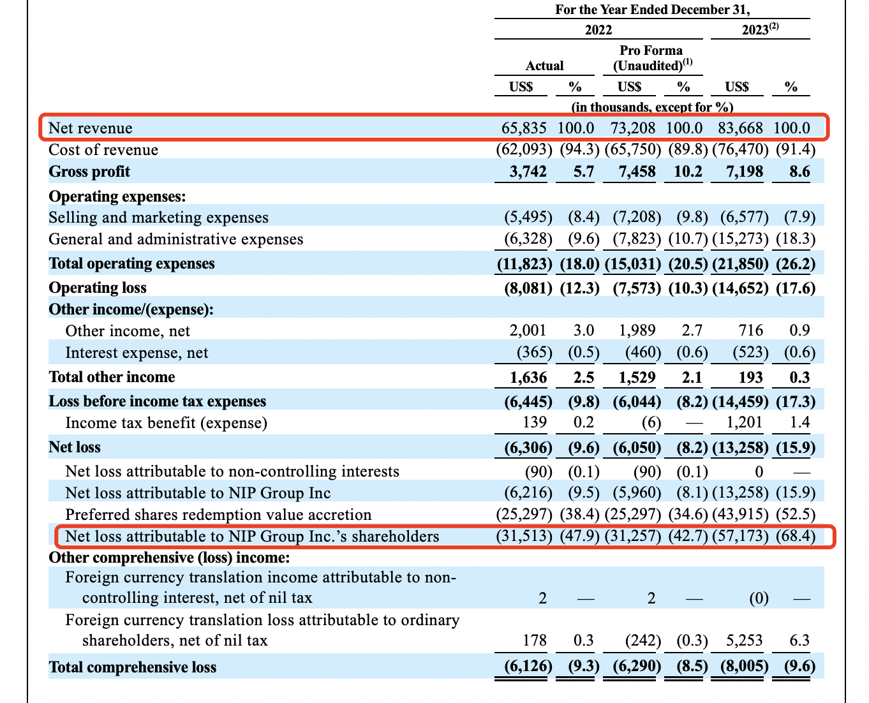Select gross profit value 3,742
This screenshot has height=703, width=869.
(x=528, y=172)
